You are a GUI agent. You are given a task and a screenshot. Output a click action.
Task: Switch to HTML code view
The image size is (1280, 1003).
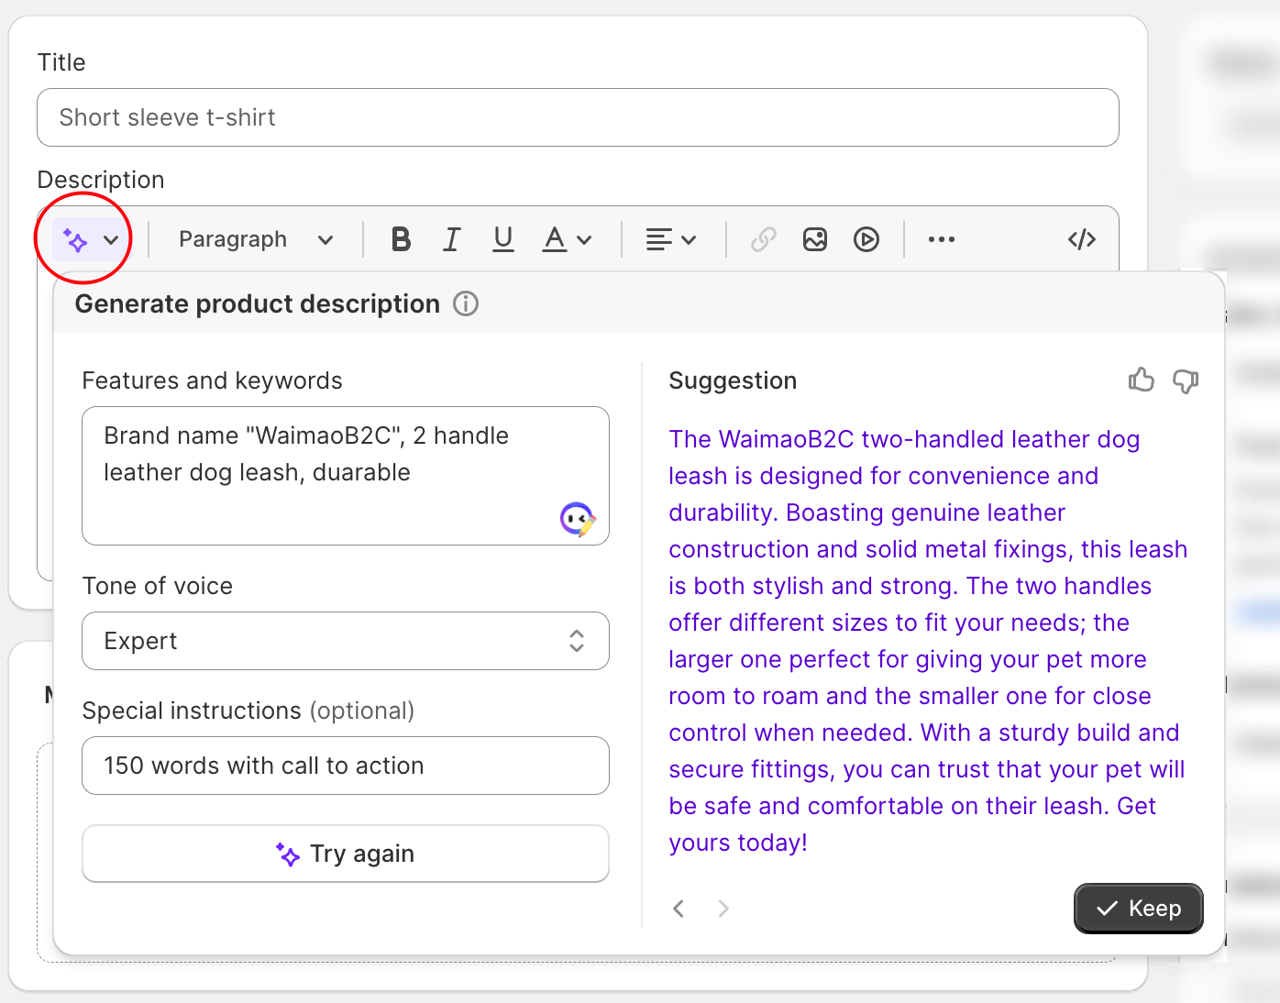pos(1082,240)
